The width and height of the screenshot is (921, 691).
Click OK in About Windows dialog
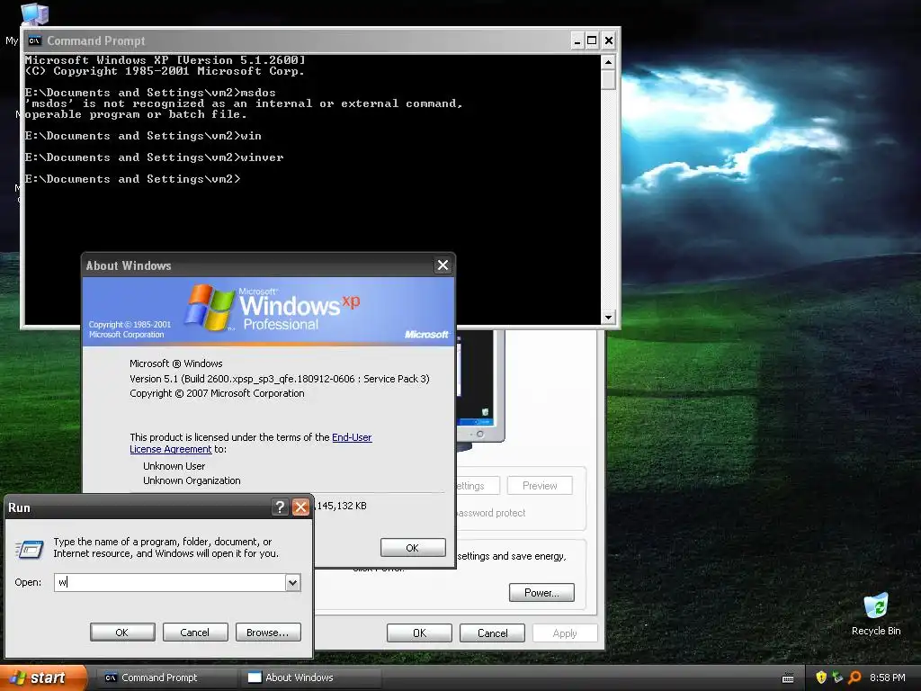point(413,548)
